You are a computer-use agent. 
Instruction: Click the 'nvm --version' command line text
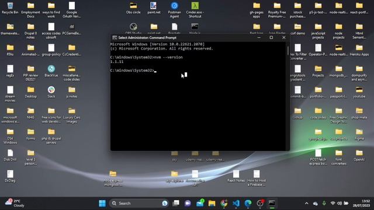click(x=168, y=57)
